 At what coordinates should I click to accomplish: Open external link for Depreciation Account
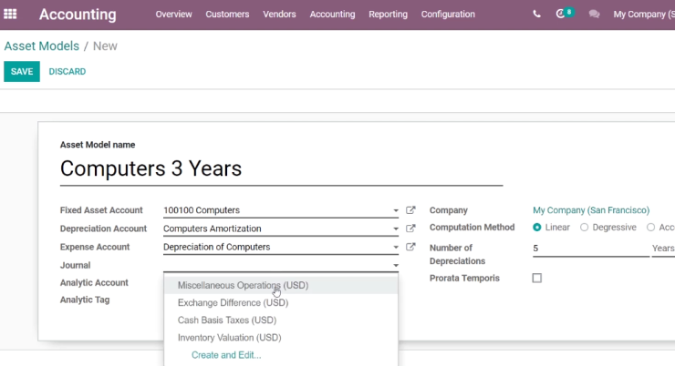coord(410,229)
